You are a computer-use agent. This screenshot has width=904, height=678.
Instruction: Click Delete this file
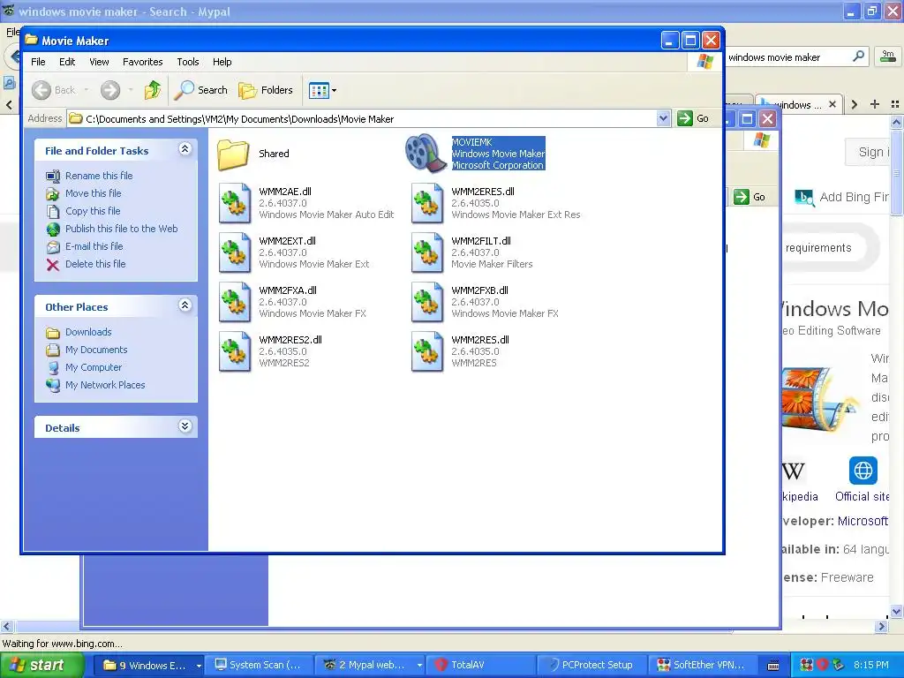(95, 264)
